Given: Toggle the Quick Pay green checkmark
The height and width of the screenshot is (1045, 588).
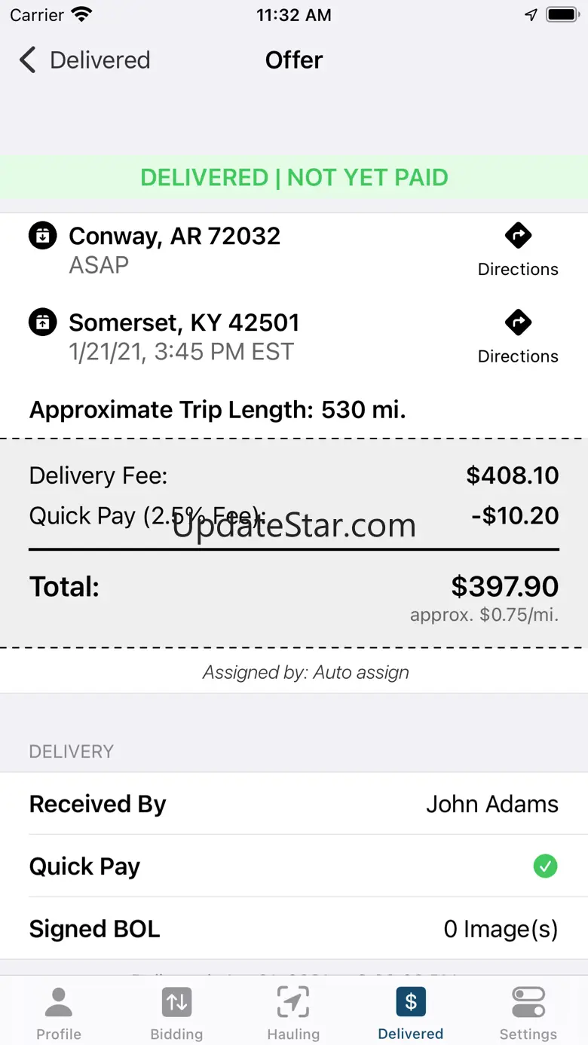Looking at the screenshot, I should click(x=545, y=866).
